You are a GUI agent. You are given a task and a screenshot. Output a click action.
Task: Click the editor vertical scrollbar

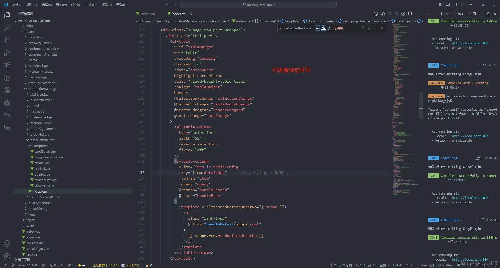[x=421, y=106]
